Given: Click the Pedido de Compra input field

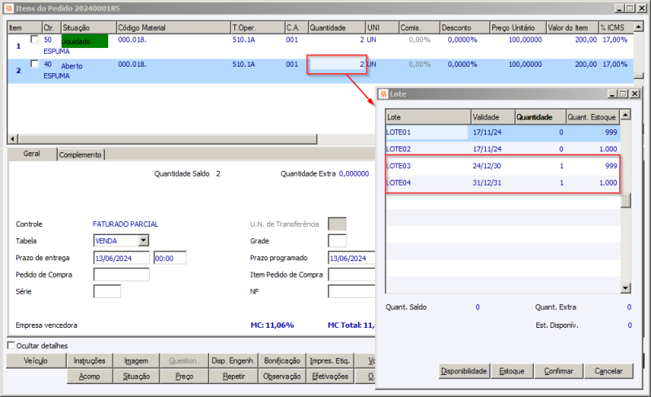Looking at the screenshot, I should 121,274.
